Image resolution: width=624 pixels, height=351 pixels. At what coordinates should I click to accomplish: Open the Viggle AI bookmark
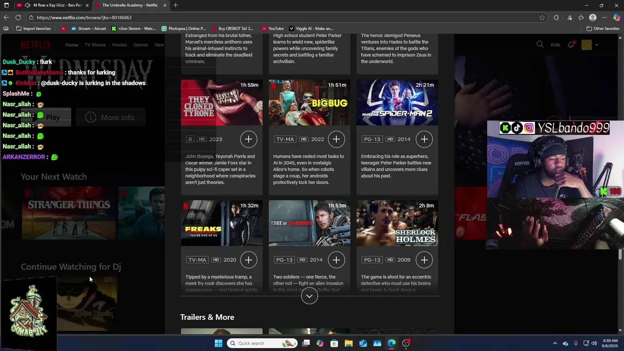tap(311, 28)
